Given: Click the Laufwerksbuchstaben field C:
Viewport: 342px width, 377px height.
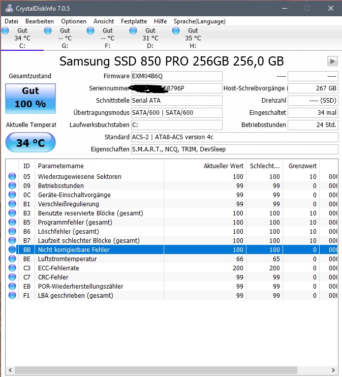Looking at the screenshot, I should [x=176, y=125].
